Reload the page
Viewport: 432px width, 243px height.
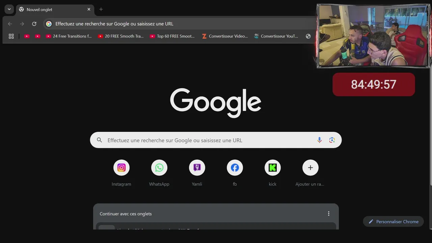click(x=34, y=24)
